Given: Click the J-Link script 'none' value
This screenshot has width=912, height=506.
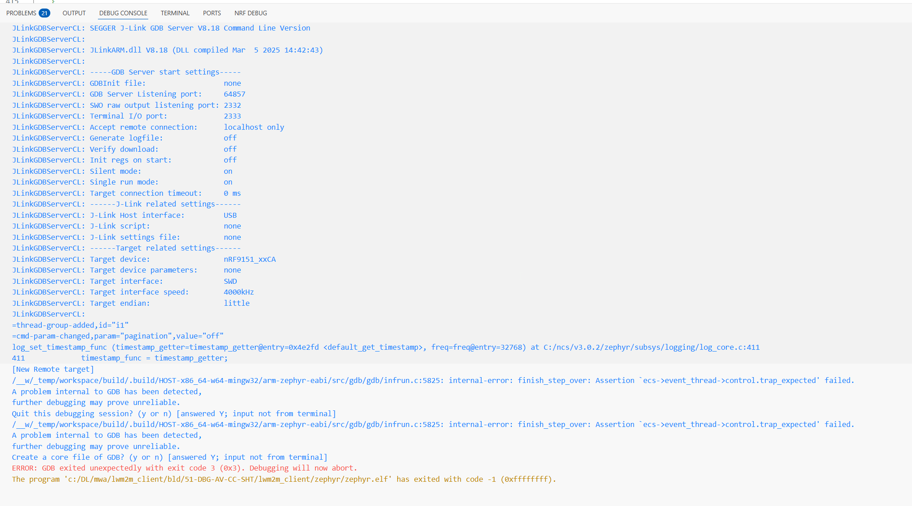Looking at the screenshot, I should (232, 226).
